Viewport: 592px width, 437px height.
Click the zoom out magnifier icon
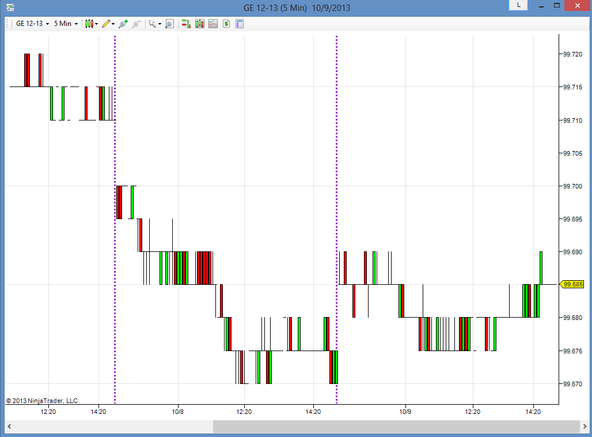click(x=136, y=24)
